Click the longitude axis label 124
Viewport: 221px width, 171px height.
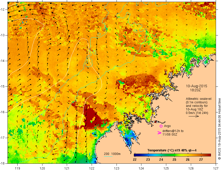pos(141,168)
